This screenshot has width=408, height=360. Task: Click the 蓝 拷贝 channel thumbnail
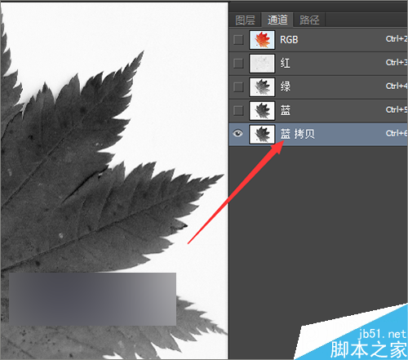point(262,134)
